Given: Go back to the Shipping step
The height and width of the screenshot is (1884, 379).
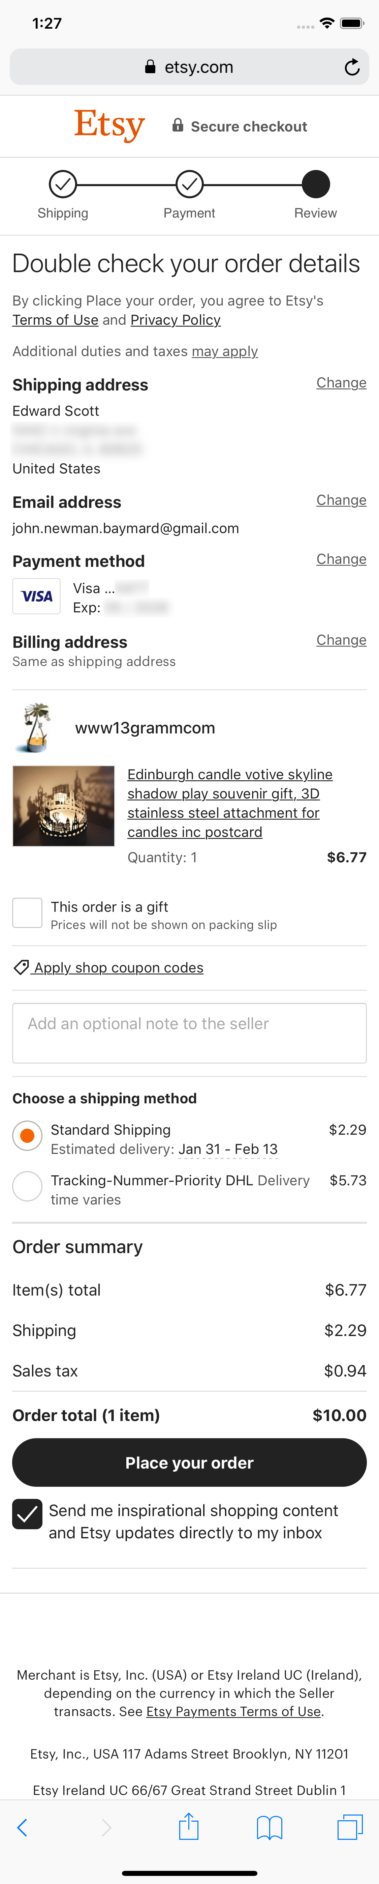Looking at the screenshot, I should tap(63, 184).
